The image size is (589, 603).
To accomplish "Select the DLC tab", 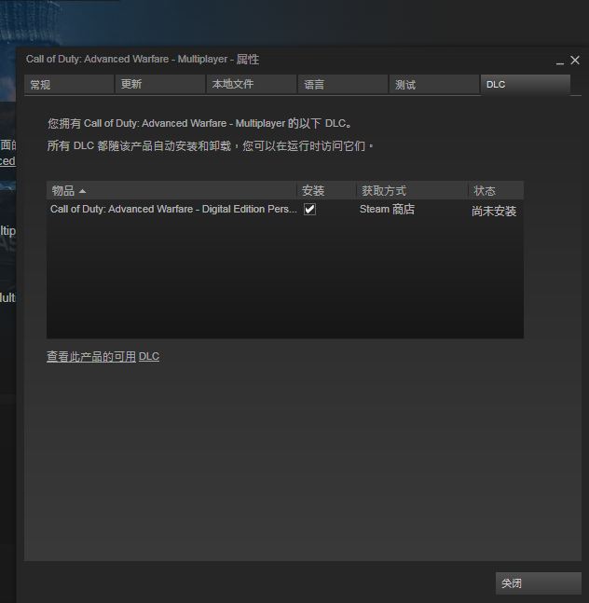I will click(x=526, y=84).
